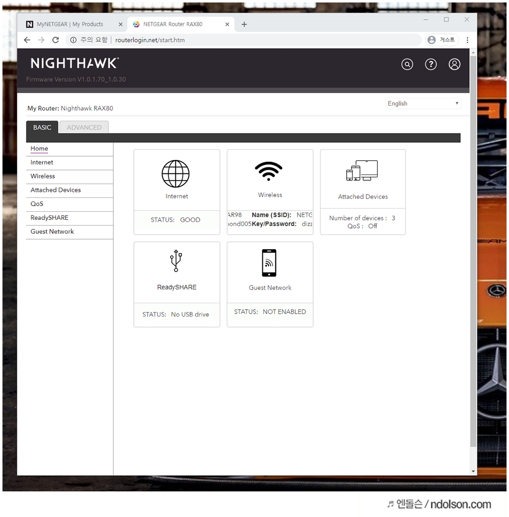The height and width of the screenshot is (517, 509).
Task: Open the site info warning icon
Action: tap(73, 40)
